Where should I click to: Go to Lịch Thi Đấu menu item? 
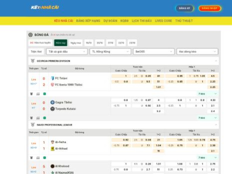pyautogui.click(x=142, y=20)
